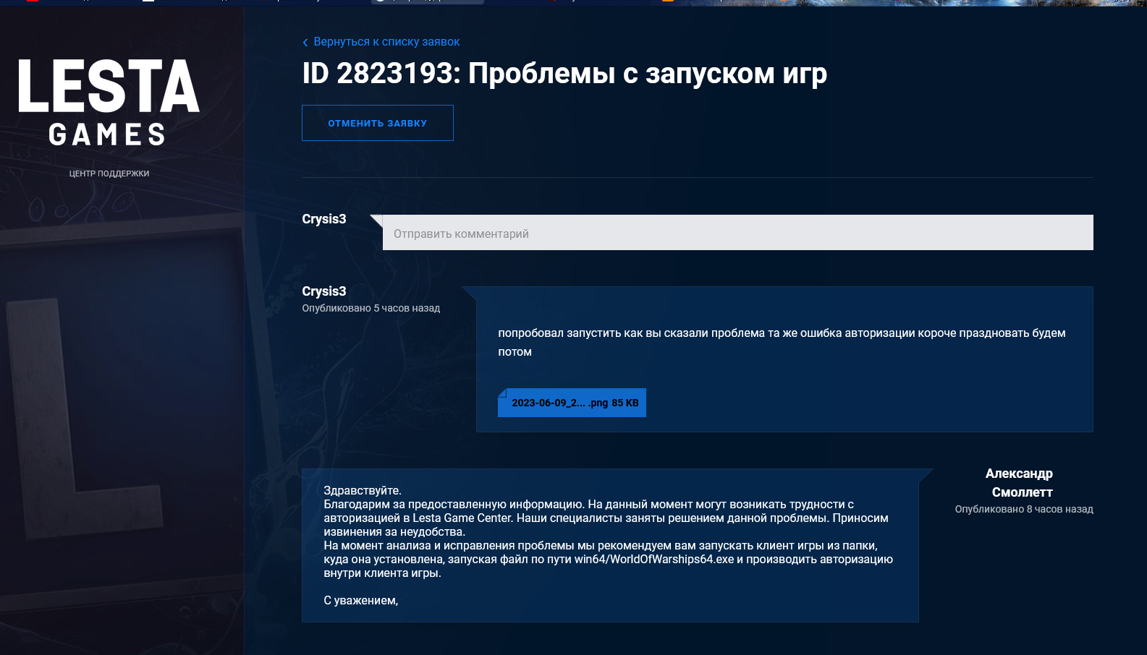The width and height of the screenshot is (1147, 655).
Task: Click the folded-corner icon on the attachment chip
Action: 503,393
